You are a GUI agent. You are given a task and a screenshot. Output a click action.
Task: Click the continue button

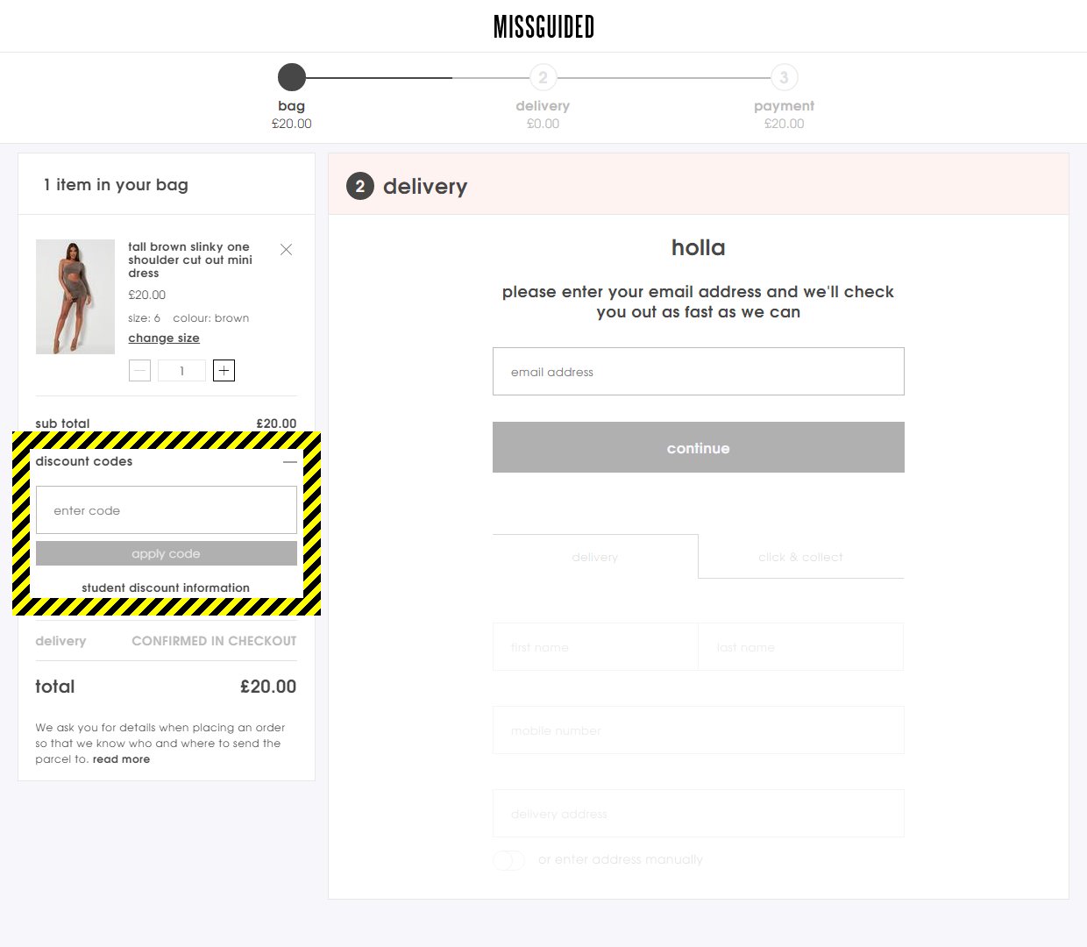(698, 447)
